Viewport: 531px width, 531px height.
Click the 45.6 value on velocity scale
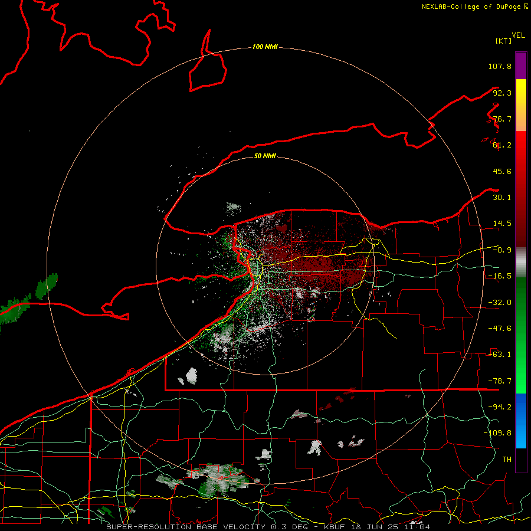[502, 171]
